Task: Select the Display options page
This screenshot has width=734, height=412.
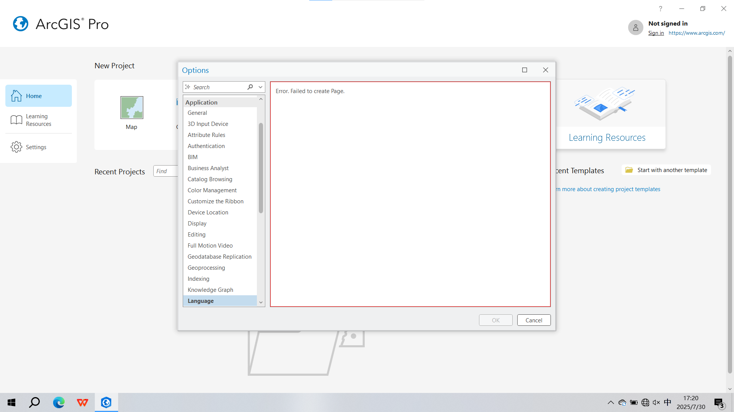Action: [197, 224]
